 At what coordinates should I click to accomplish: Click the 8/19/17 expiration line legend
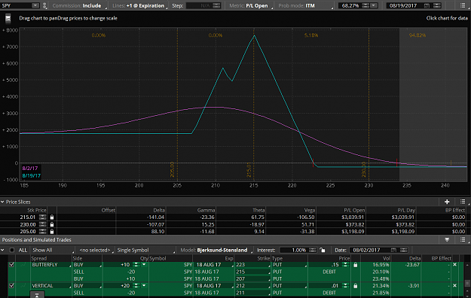coord(31,175)
